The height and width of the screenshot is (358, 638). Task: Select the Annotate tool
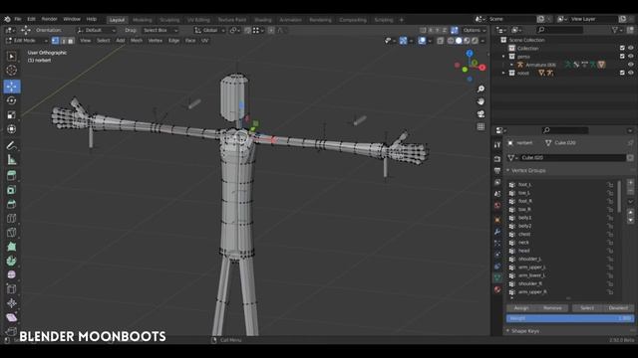pos(11,146)
